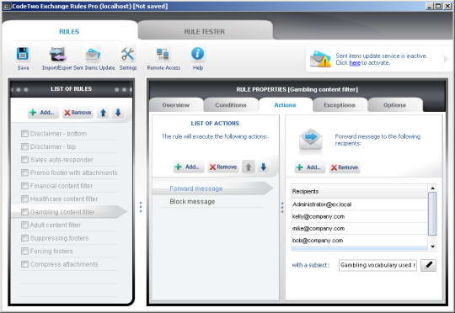Open the Exceptions tab

[340, 105]
